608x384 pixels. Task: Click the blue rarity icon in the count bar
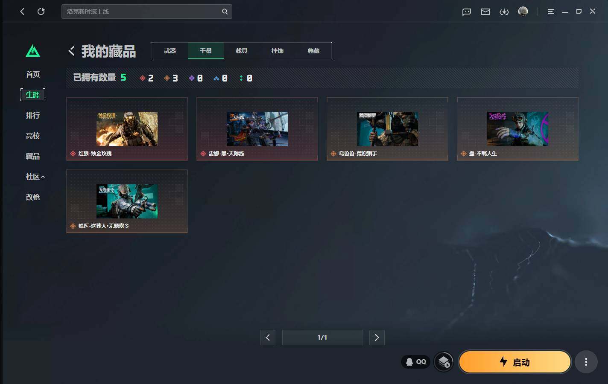(216, 78)
